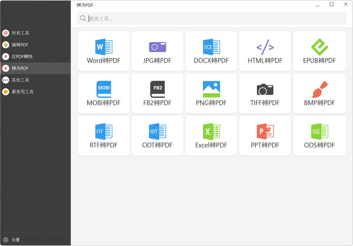Select the DOCX轉PDF document icon
The image size is (353, 246).
(211, 47)
